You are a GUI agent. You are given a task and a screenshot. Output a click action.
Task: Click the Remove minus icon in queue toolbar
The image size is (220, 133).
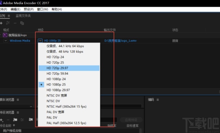[x=15, y=23]
